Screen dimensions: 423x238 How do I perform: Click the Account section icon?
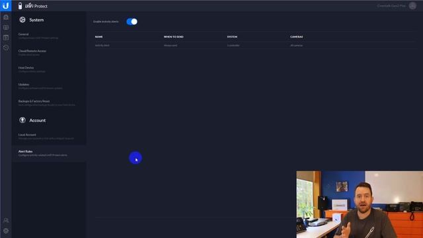(22, 120)
